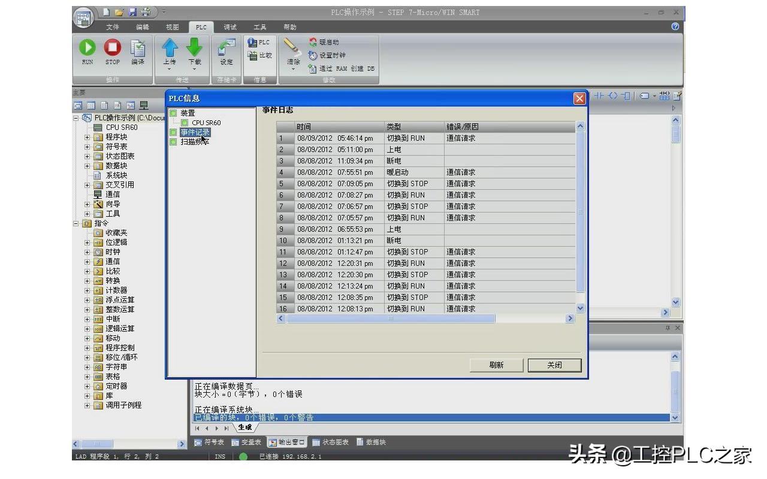Screen dimensions: 767x479
Task: Click the insert box icon in LAD toolbar
Action: coord(626,96)
